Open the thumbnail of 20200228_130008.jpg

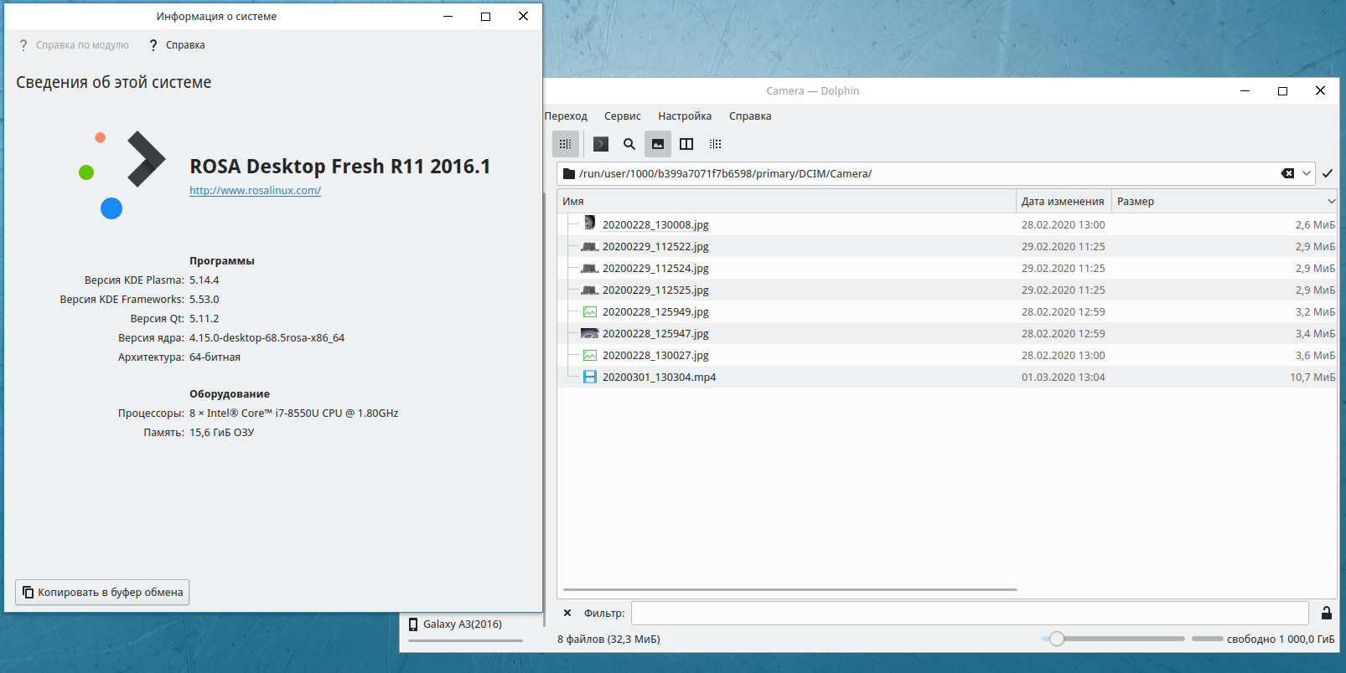coord(590,223)
